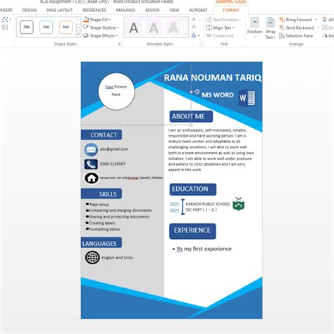The height and width of the screenshot is (334, 334).
Task: Open the Shape Styles dialog launcher
Action: (119, 44)
